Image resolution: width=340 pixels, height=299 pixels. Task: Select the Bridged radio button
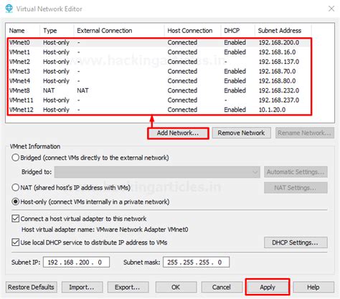(x=15, y=158)
